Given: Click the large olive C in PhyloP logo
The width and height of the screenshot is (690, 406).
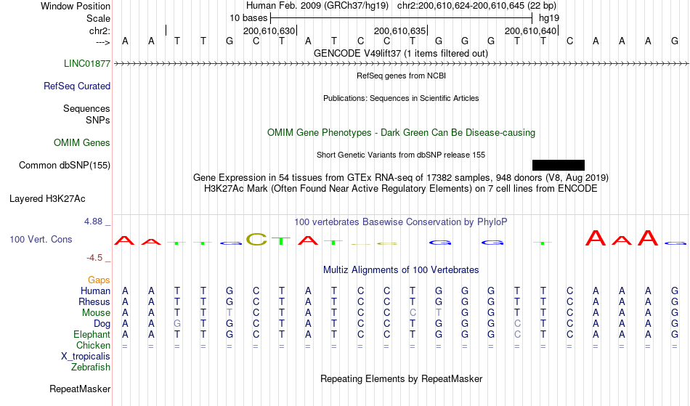Looking at the screenshot, I should pyautogui.click(x=256, y=239).
